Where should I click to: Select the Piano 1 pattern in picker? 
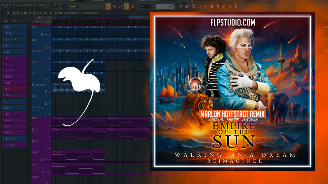point(15,95)
